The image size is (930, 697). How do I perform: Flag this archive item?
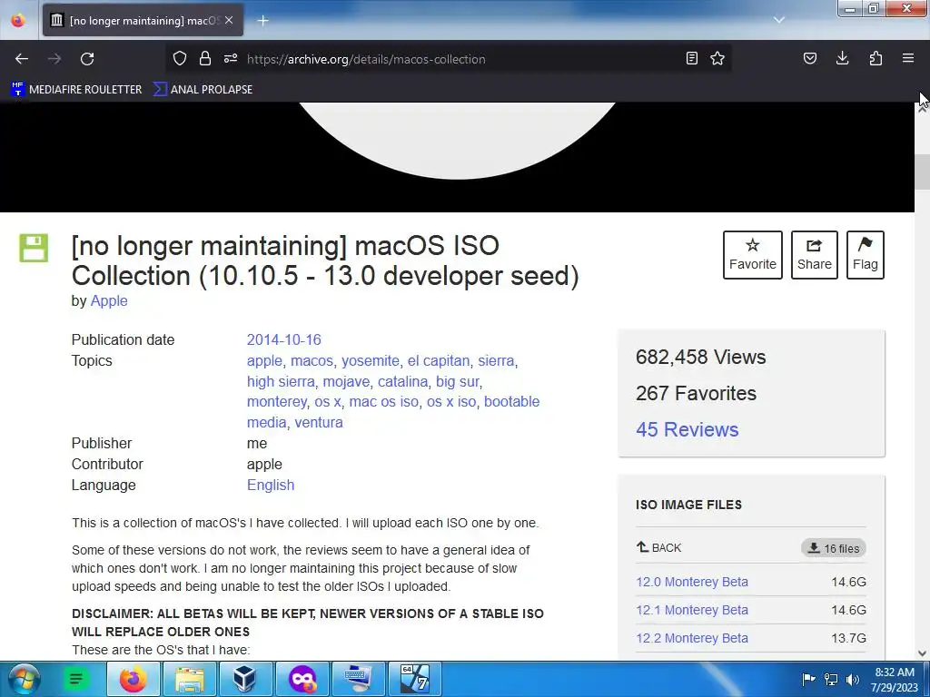tap(866, 255)
